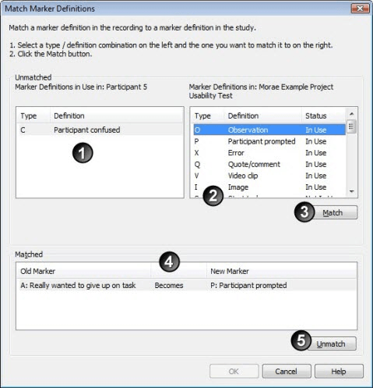Click the Match button
Screen dimensions: 373x388
point(333,212)
